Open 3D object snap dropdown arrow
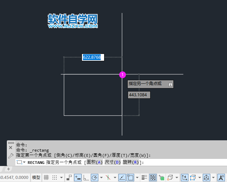 [x=177, y=178]
